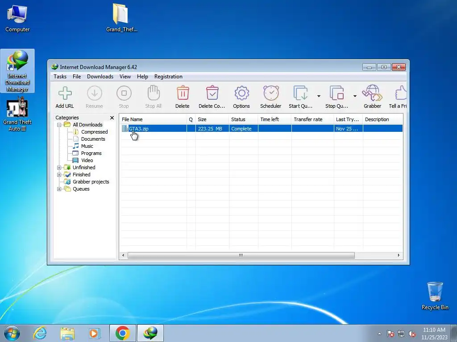Click the Start Queue toolbar icon
The height and width of the screenshot is (342, 457).
[x=300, y=93]
